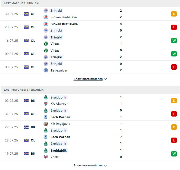This screenshot has width=180, height=170.
Task: Open the Zrinjski team link in 09.07.25 match
Action: tap(56, 57)
